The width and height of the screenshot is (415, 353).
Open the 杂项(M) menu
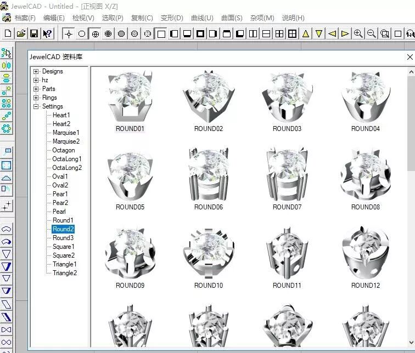(262, 18)
